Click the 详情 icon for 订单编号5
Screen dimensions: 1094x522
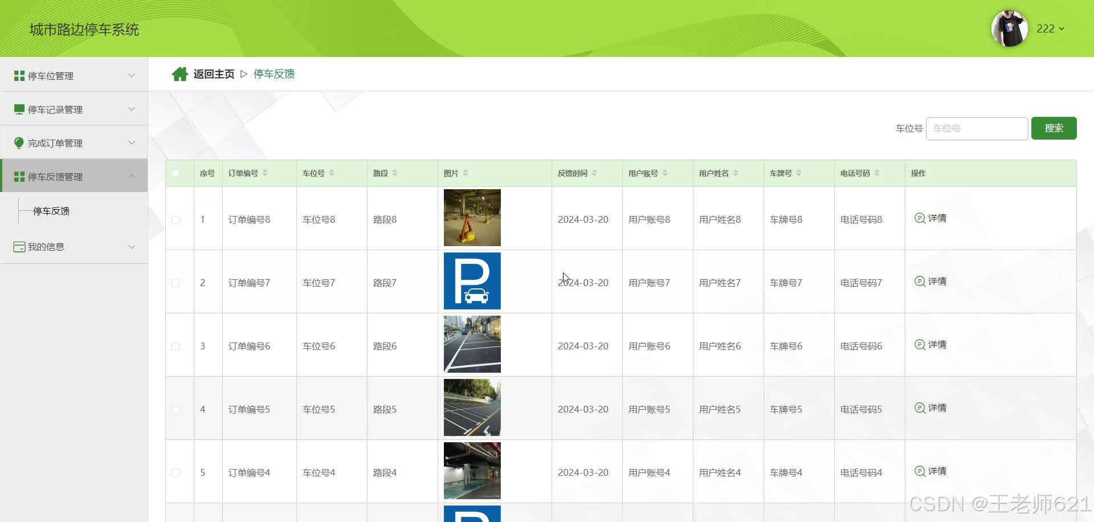tap(920, 408)
